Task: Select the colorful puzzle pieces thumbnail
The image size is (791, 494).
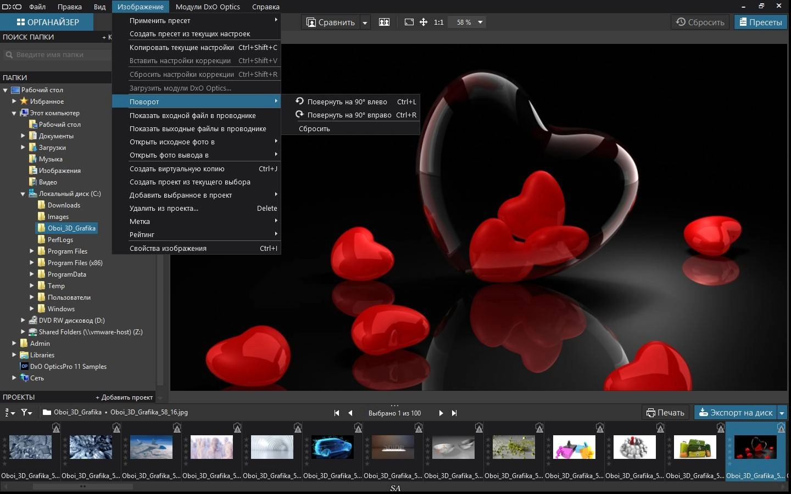Action: tap(574, 447)
